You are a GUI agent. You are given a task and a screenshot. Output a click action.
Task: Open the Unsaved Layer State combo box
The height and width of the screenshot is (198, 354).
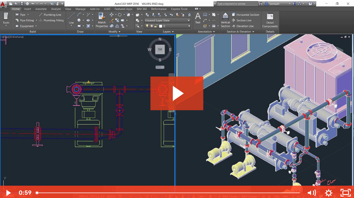(x=167, y=20)
